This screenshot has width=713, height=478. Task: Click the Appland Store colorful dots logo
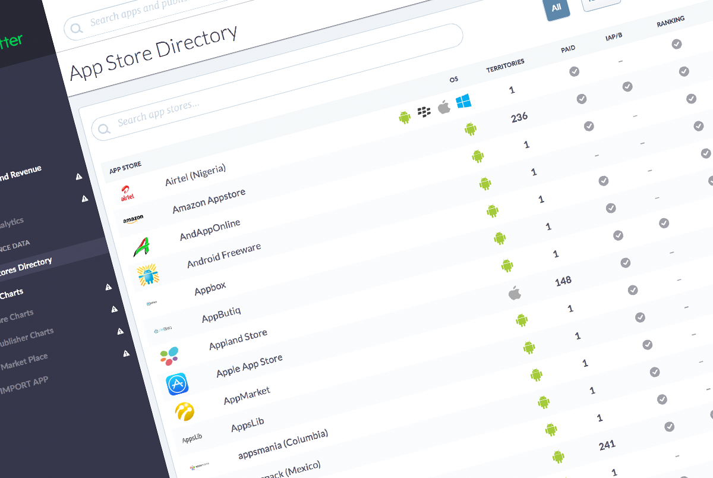(169, 356)
